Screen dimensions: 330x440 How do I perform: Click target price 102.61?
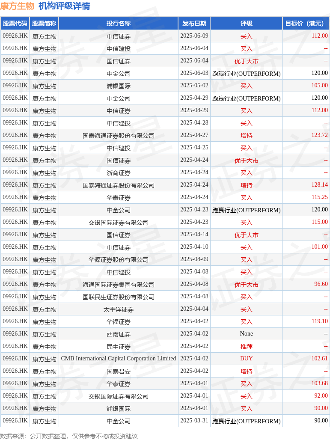319,359
